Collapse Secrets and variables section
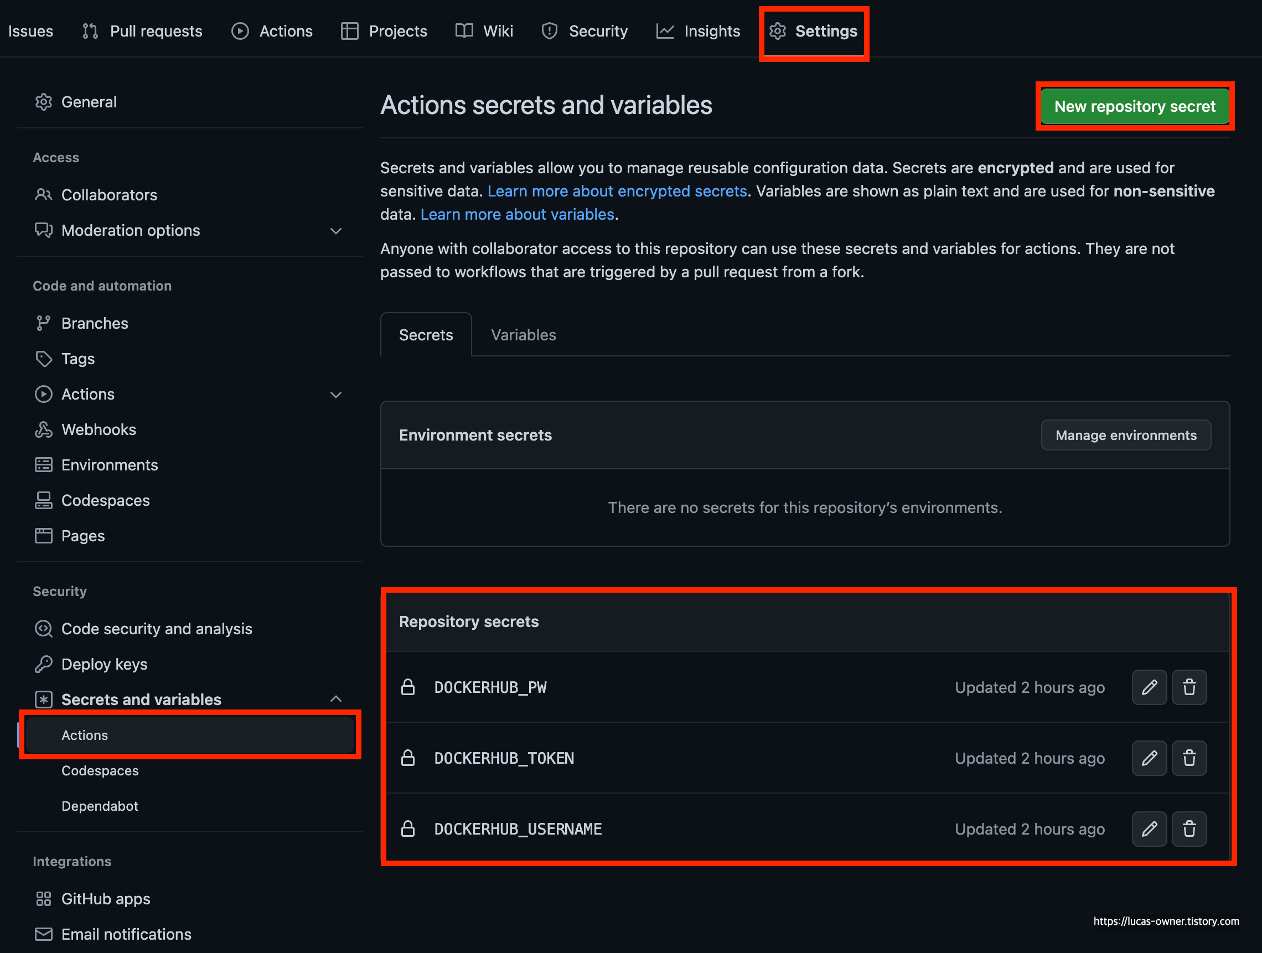 (336, 699)
